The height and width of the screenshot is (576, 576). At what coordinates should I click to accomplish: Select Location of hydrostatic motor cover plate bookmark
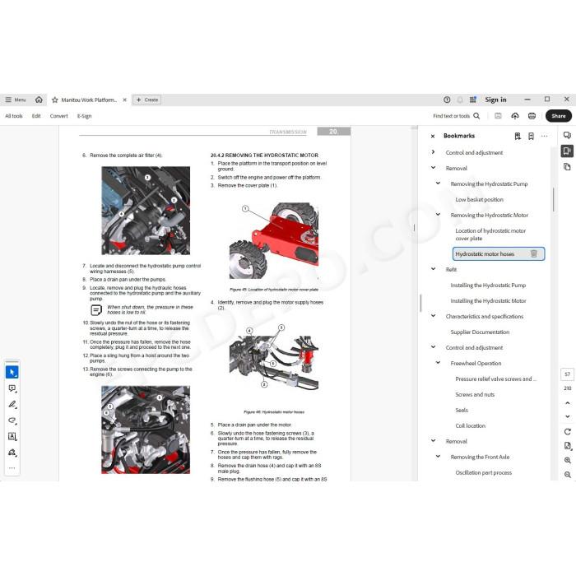(x=490, y=235)
